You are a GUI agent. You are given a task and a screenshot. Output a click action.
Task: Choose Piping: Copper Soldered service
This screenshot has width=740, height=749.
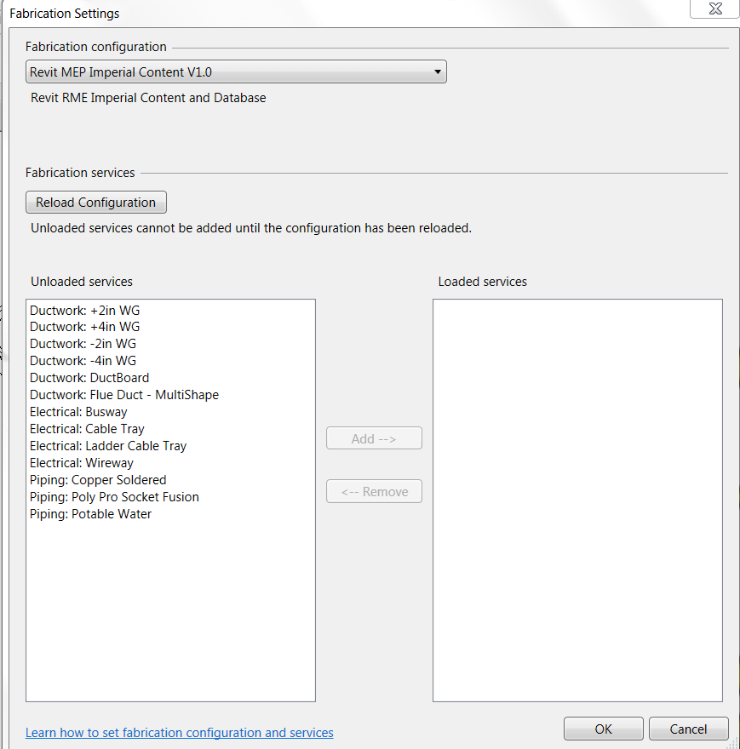98,480
